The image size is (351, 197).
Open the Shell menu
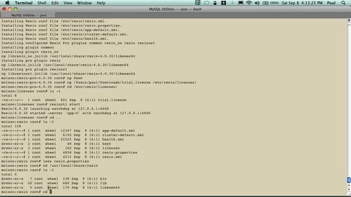click(x=42, y=3)
